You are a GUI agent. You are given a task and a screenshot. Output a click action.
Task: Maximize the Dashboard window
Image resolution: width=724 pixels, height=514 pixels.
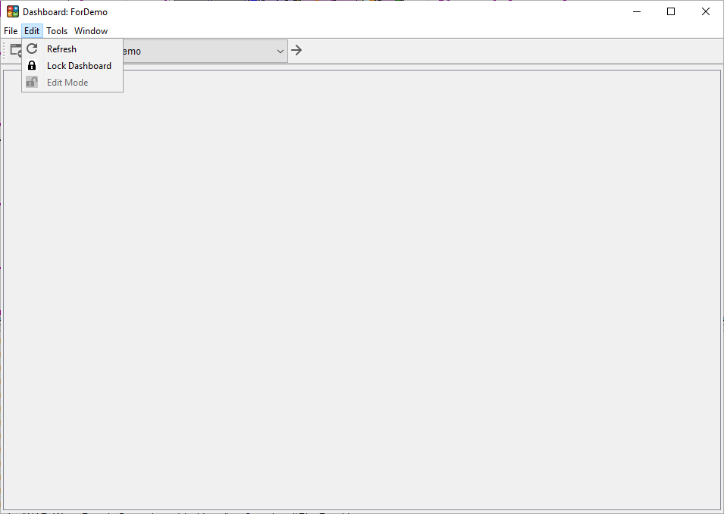pyautogui.click(x=671, y=11)
